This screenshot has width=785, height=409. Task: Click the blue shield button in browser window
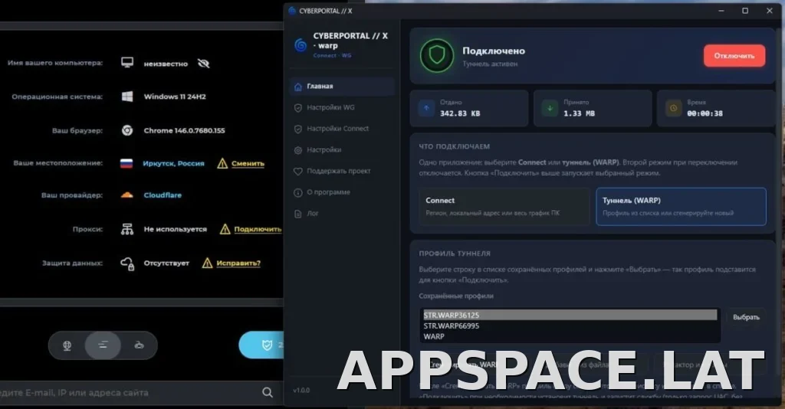262,345
